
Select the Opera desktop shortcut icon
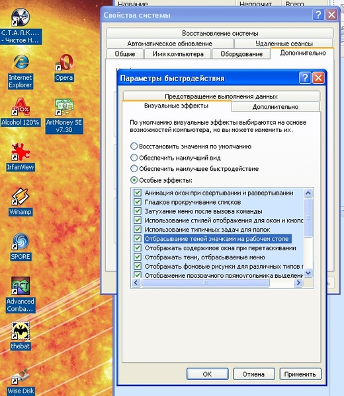[x=64, y=63]
